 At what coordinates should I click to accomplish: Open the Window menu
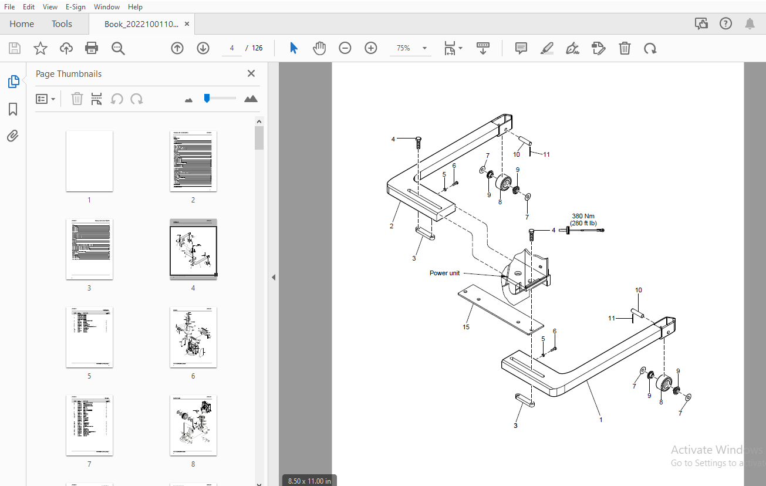[107, 6]
